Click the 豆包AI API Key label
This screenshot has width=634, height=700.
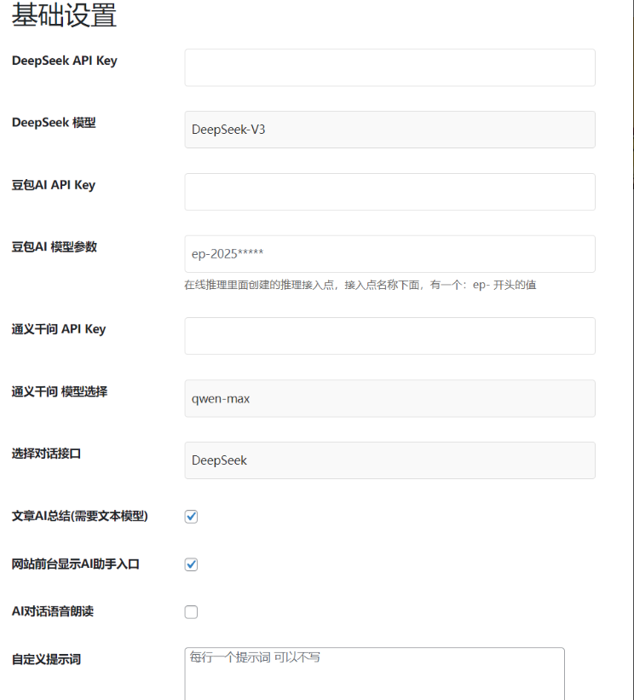[x=54, y=185]
